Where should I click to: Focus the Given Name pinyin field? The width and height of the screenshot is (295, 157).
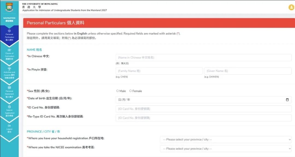coord(248,71)
